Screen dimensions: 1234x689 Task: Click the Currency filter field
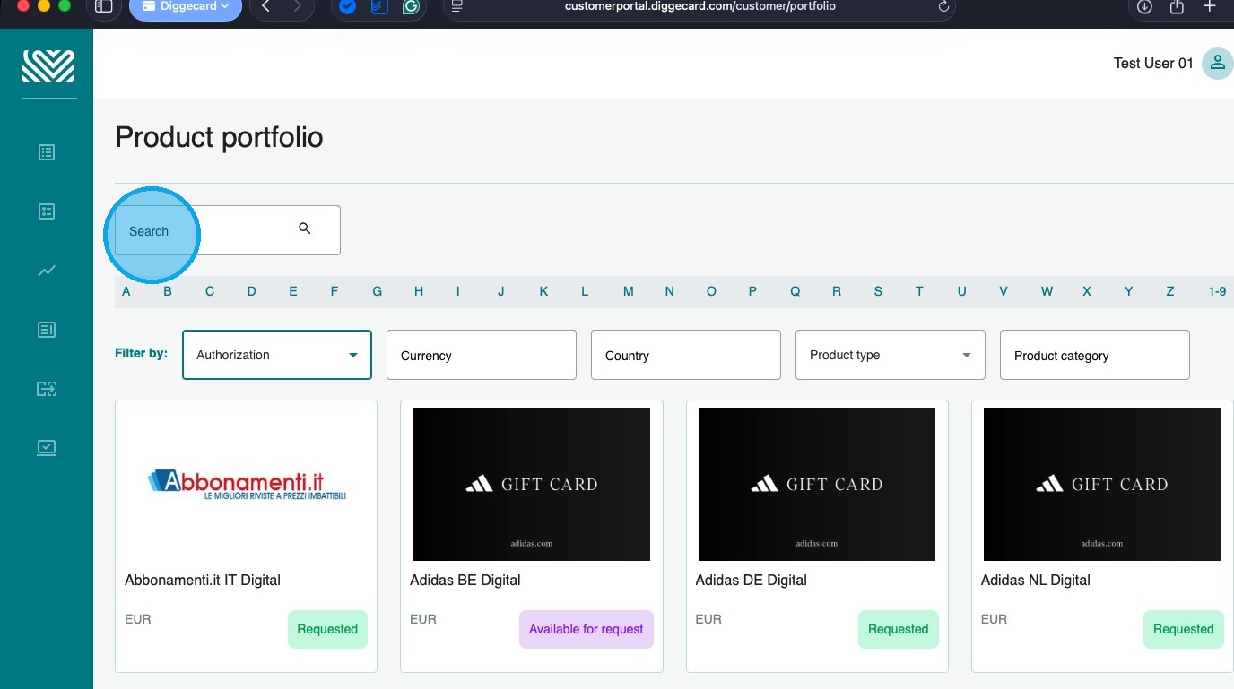(482, 355)
